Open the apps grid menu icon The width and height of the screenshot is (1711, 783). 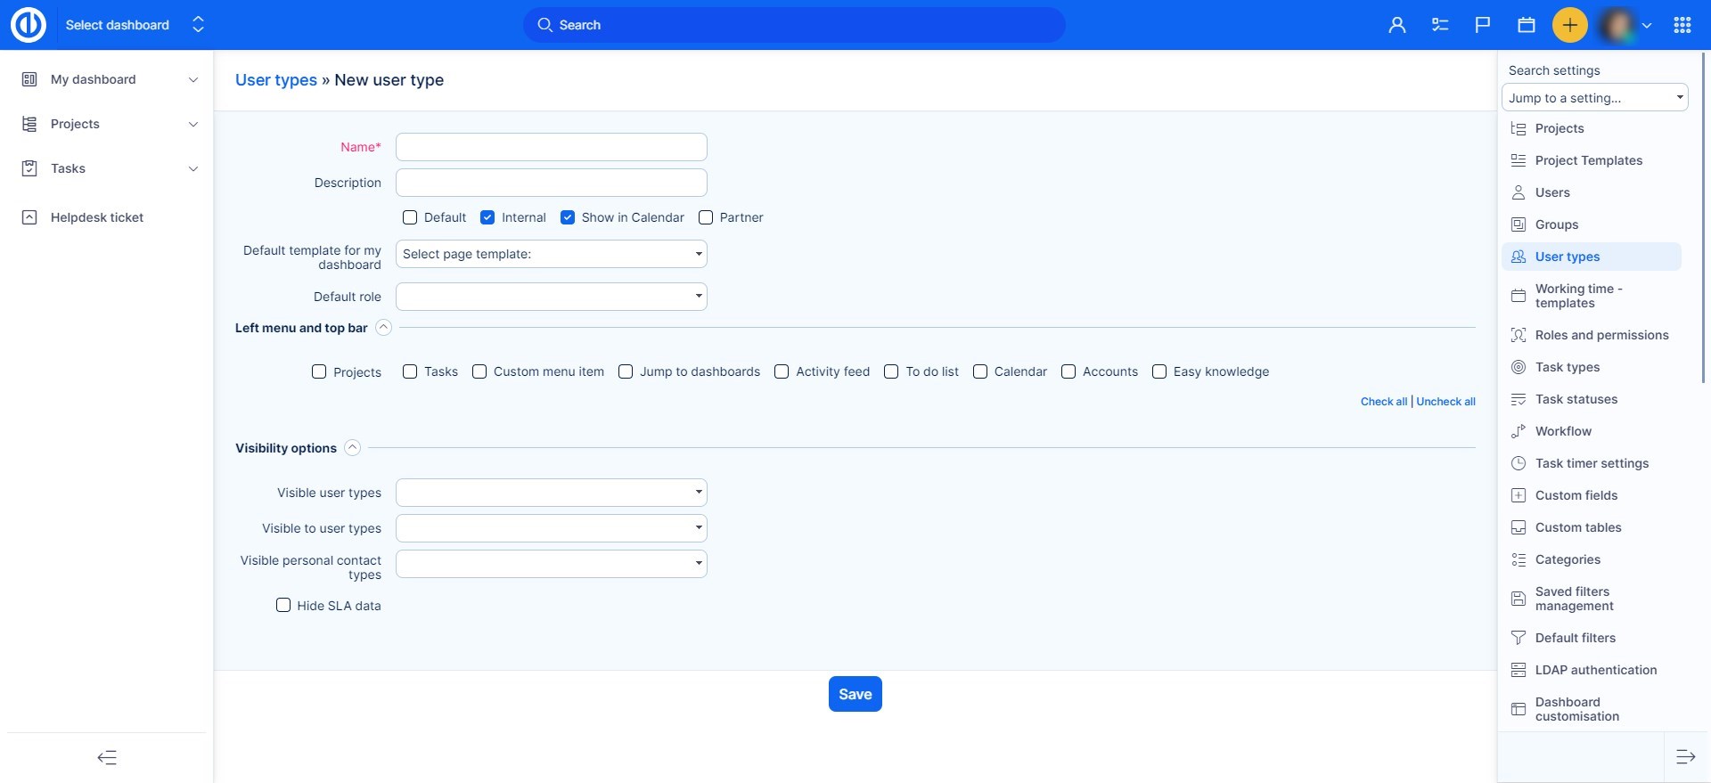pyautogui.click(x=1682, y=25)
